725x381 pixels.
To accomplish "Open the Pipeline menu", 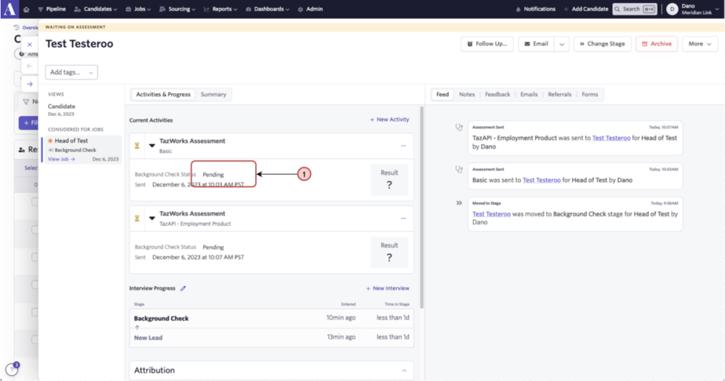I will tap(52, 9).
